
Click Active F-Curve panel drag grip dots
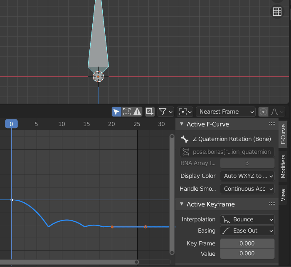272,124
